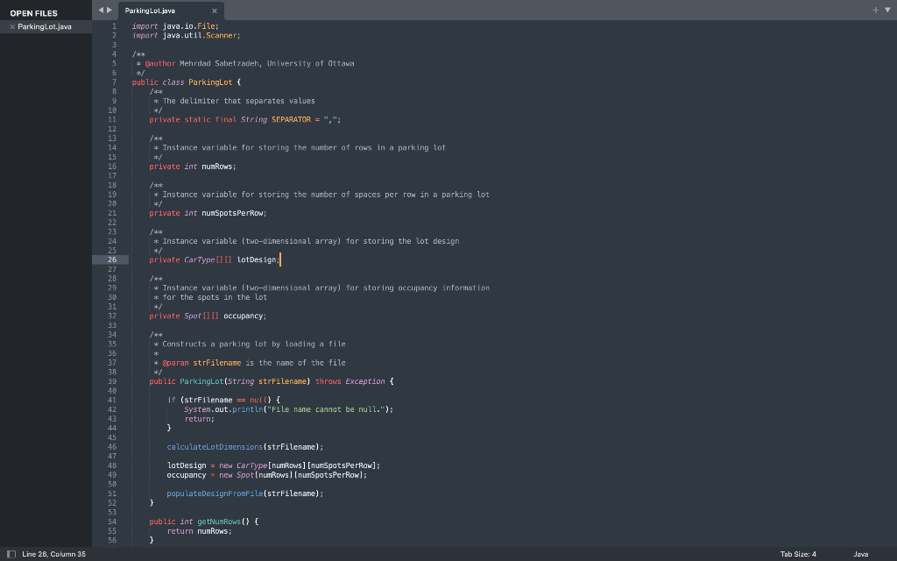The width and height of the screenshot is (897, 561).
Task: Click line number 7 in the gutter
Action: click(x=114, y=82)
